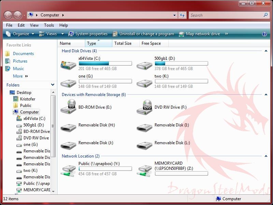The width and height of the screenshot is (273, 205).
Task: Click the Back navigation arrow
Action: tap(8, 15)
